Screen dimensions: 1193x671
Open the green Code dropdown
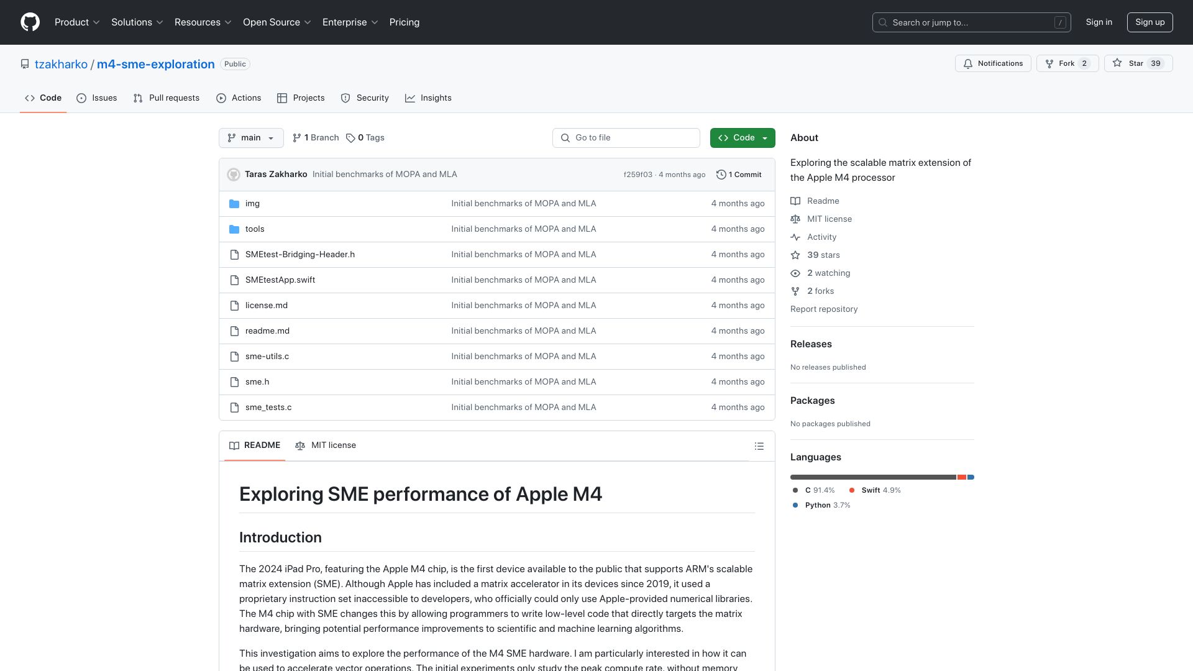pos(743,138)
